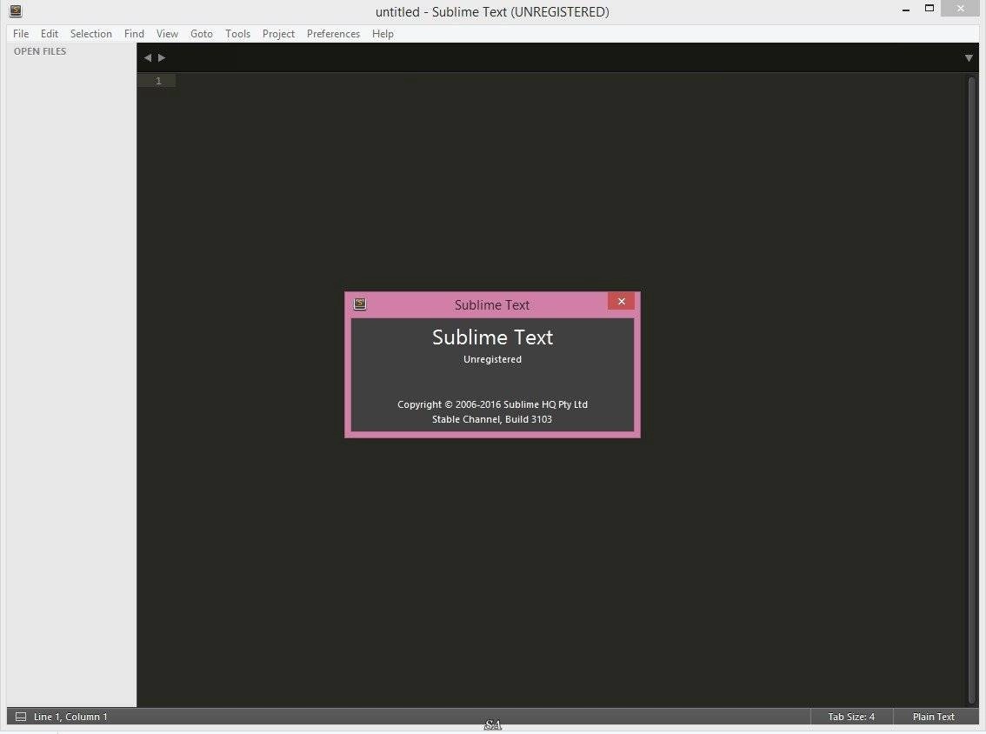The height and width of the screenshot is (734, 986).
Task: Open the Goto menu
Action: pos(201,34)
